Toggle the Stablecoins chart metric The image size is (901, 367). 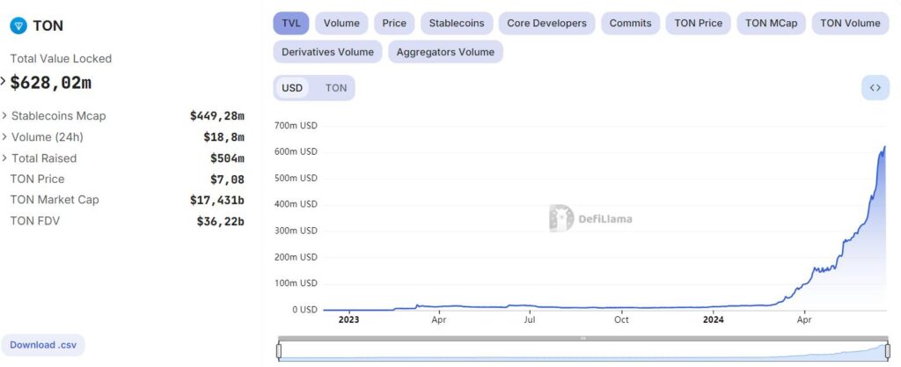coord(457,24)
